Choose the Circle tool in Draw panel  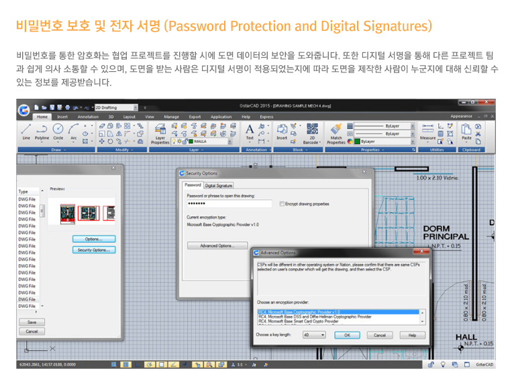58,131
